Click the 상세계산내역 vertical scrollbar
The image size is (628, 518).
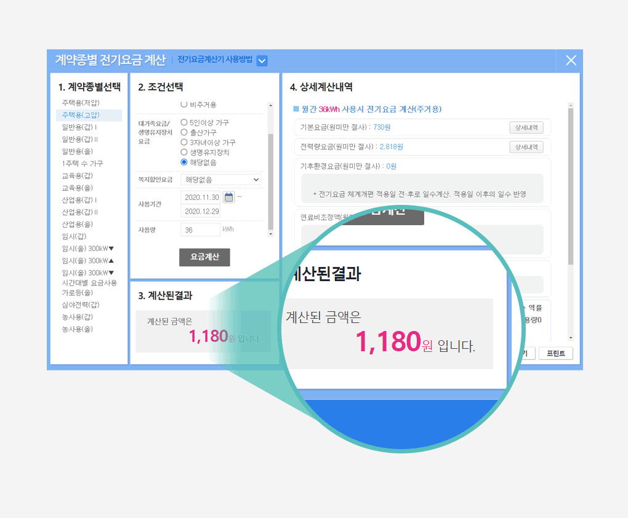tap(571, 185)
